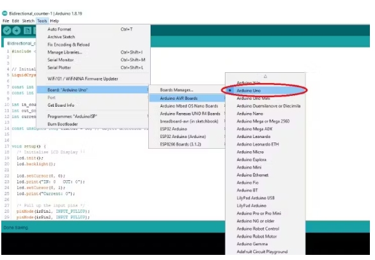Click the Done Saving status message
375x260 pixels.
[x=16, y=227]
